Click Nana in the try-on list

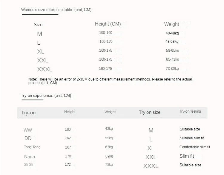(x=30, y=156)
